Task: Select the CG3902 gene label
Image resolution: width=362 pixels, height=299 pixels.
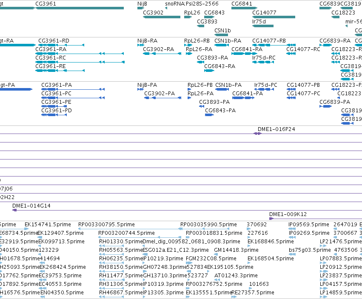Action: coord(153,13)
